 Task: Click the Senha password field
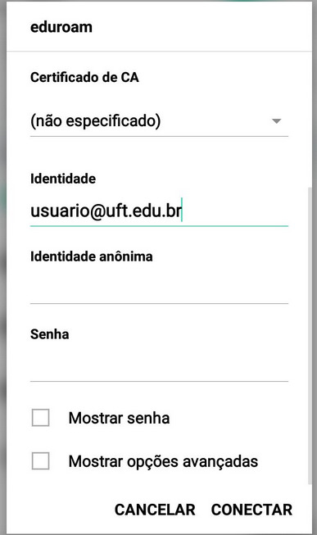coord(159,366)
